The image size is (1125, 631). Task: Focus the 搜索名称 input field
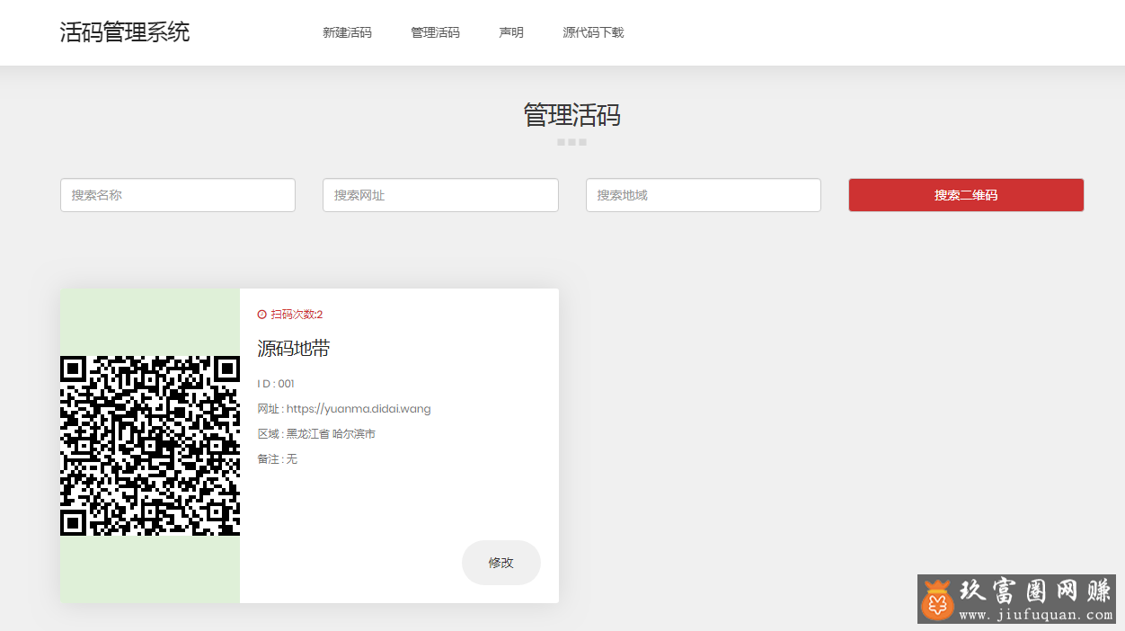point(178,195)
